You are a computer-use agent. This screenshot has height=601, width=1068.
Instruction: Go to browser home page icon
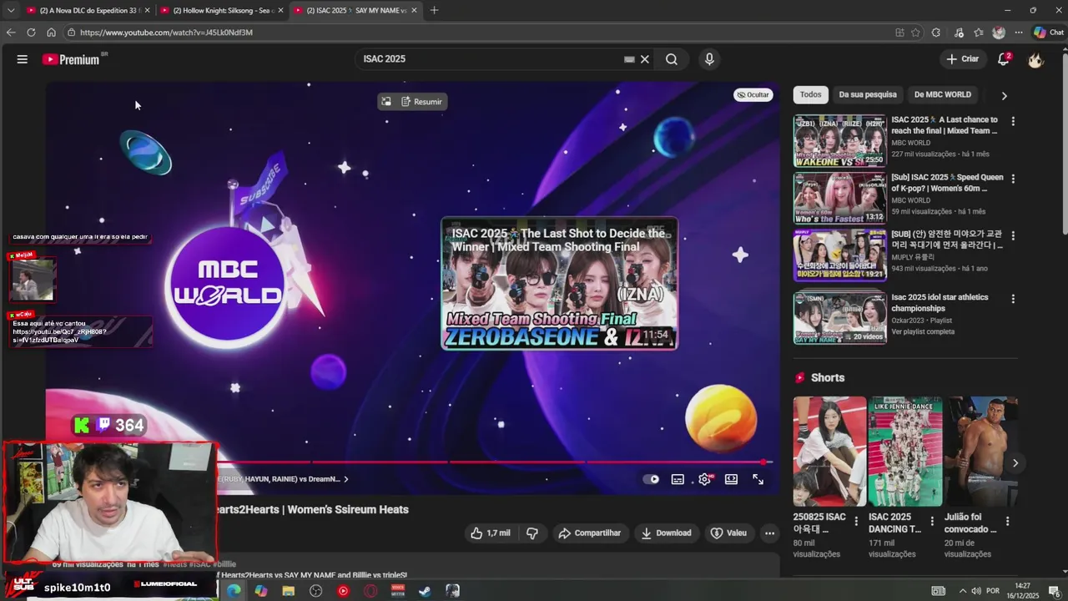pyautogui.click(x=51, y=33)
